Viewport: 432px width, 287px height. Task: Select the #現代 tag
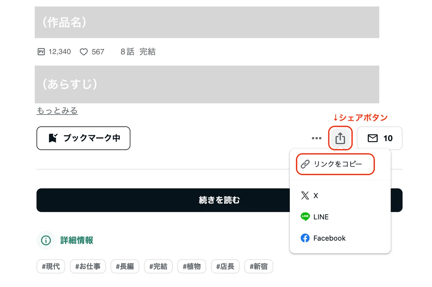51,267
